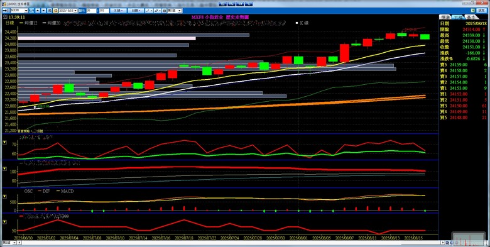Click the 漲跌% value -0.6826
490x247 pixels.
pos(474,59)
